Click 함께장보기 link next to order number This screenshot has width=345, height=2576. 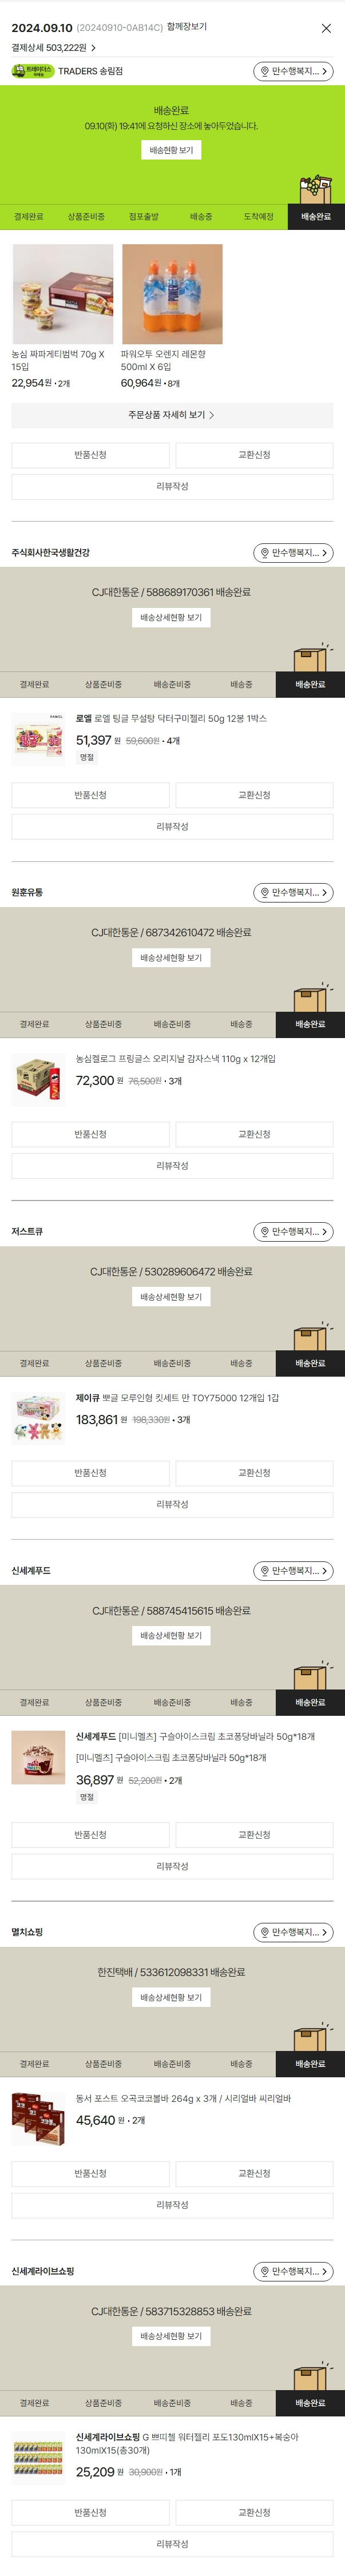pyautogui.click(x=187, y=27)
